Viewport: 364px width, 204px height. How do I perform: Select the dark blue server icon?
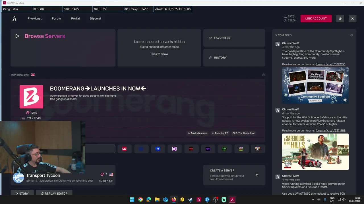141,149
